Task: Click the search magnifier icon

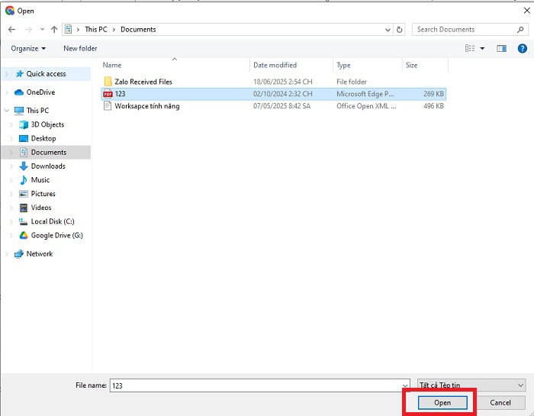Action: (x=521, y=30)
